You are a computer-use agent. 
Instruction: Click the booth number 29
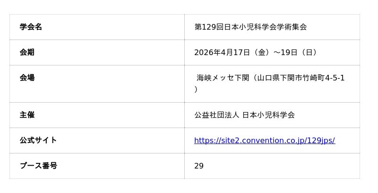[x=199, y=166]
